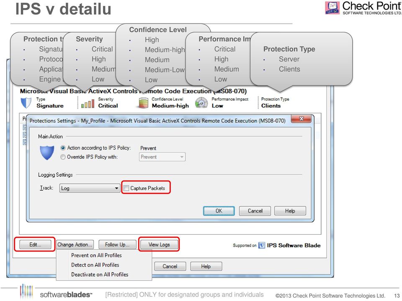Click Cancel in the Protections Settings dialog
The width and height of the screenshot is (402, 301).
point(255,211)
